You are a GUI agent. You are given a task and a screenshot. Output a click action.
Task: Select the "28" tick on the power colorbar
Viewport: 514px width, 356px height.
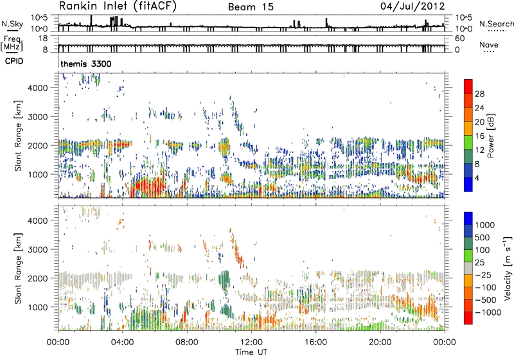point(479,94)
